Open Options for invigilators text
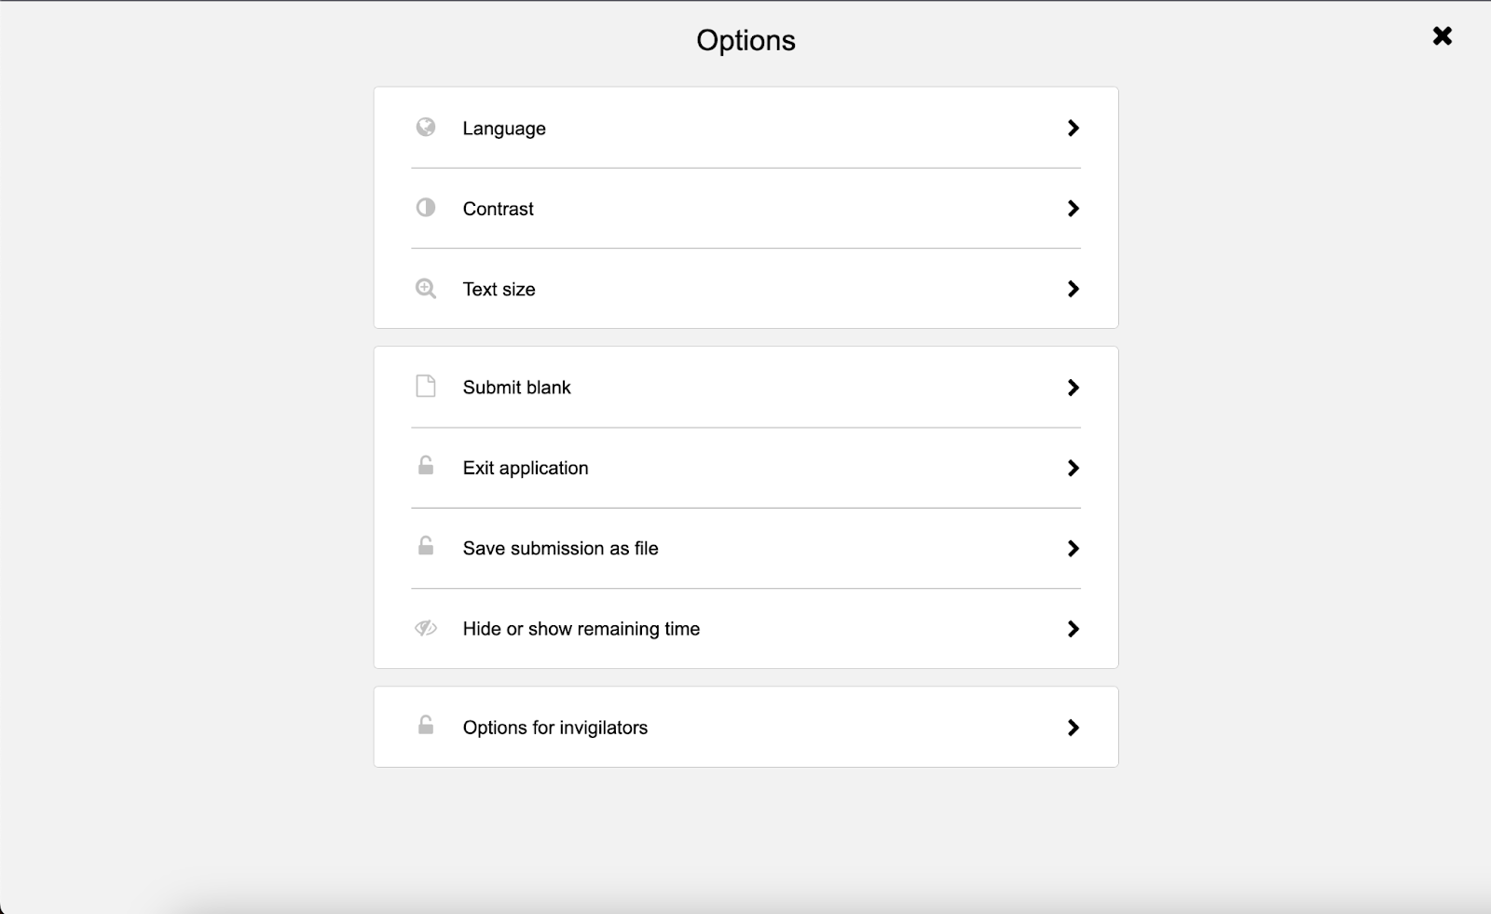The height and width of the screenshot is (914, 1491). (x=555, y=728)
